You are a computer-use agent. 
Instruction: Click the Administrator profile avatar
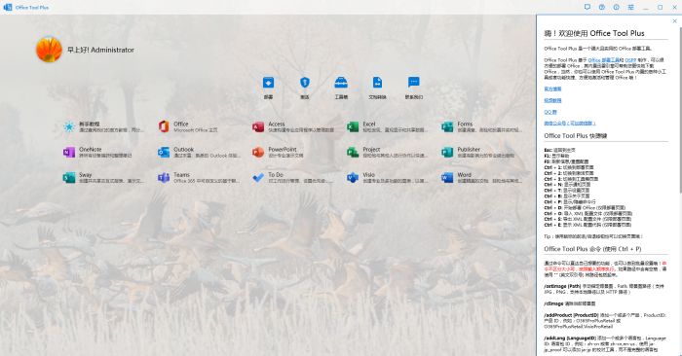coord(49,50)
